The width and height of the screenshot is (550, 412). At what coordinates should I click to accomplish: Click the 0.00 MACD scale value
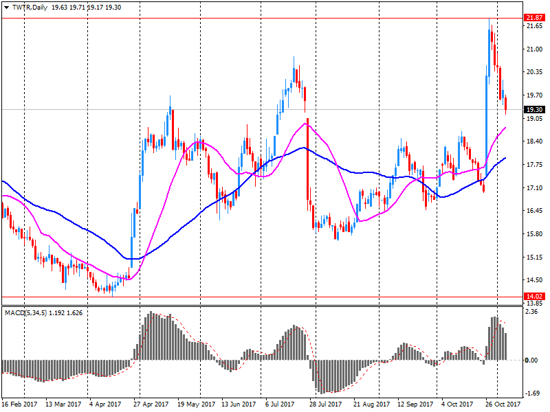[531, 360]
